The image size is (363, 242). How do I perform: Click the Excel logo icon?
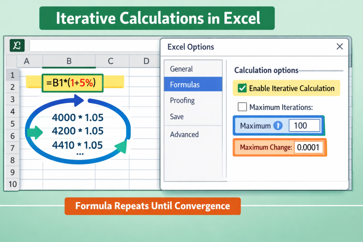point(17,46)
